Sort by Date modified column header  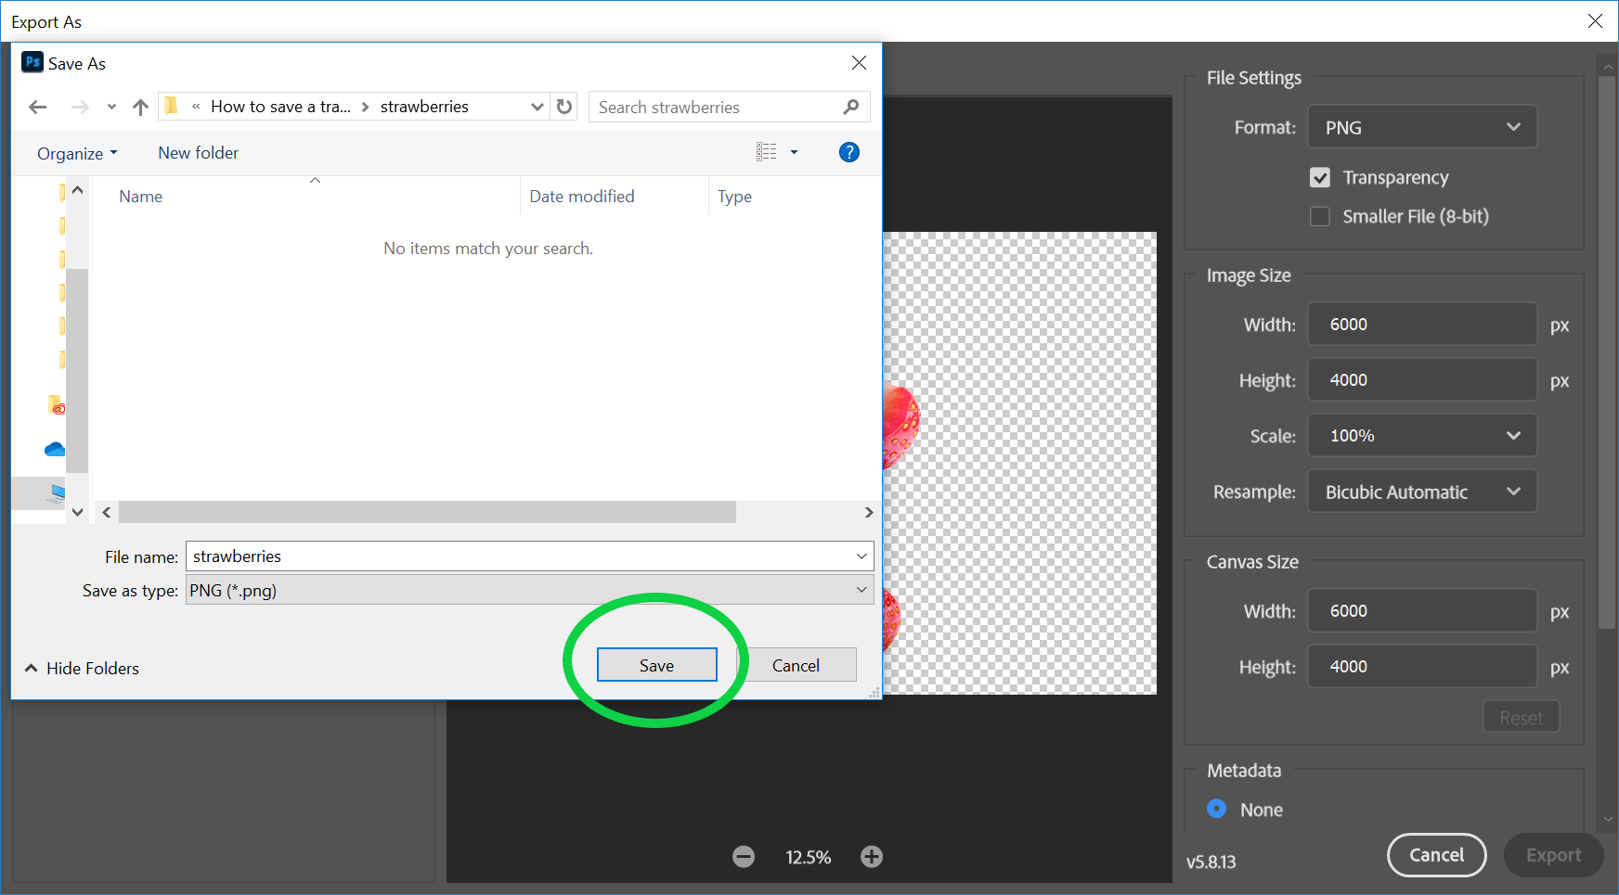pyautogui.click(x=582, y=197)
